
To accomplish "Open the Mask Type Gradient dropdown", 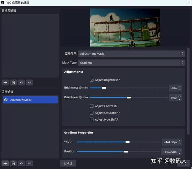I will coord(131,63).
